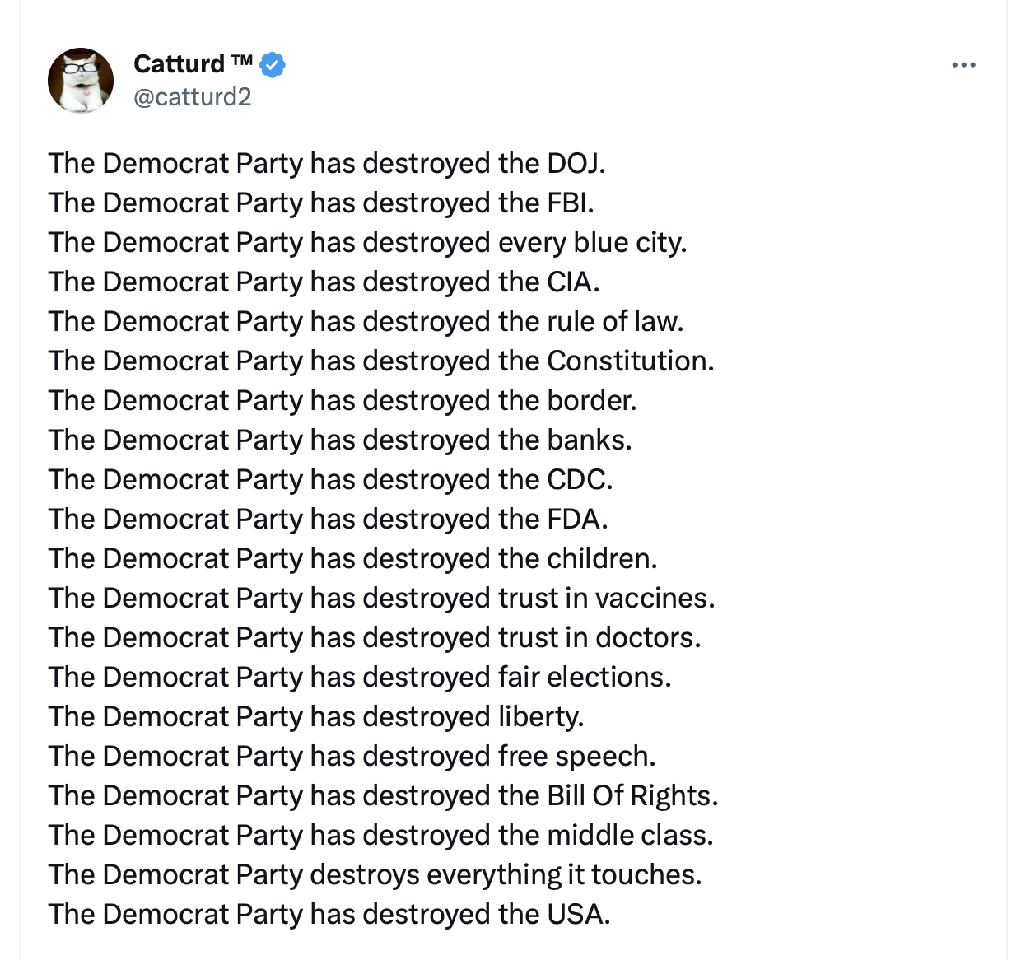Select the line about every blue city
Image resolution: width=1021 pixels, height=960 pixels.
pos(367,242)
